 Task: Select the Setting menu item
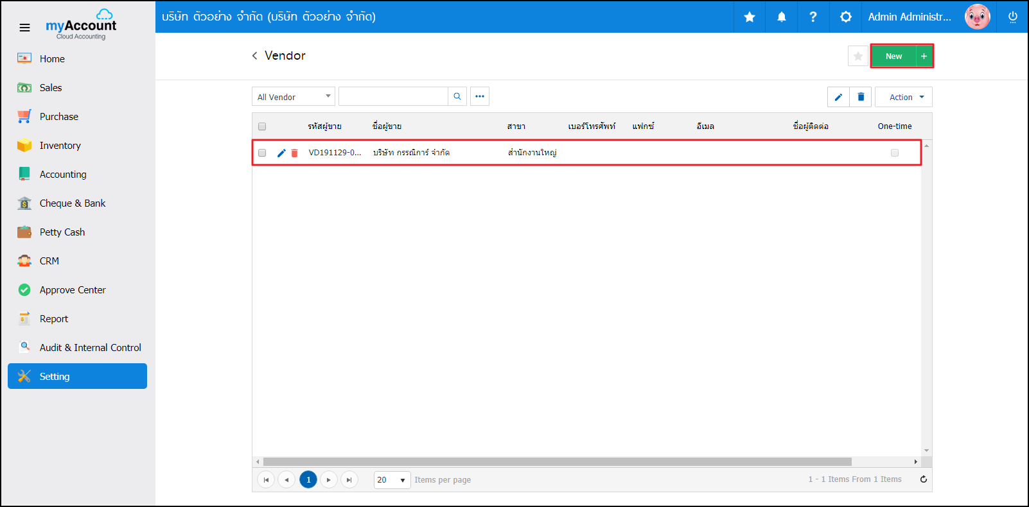77,376
